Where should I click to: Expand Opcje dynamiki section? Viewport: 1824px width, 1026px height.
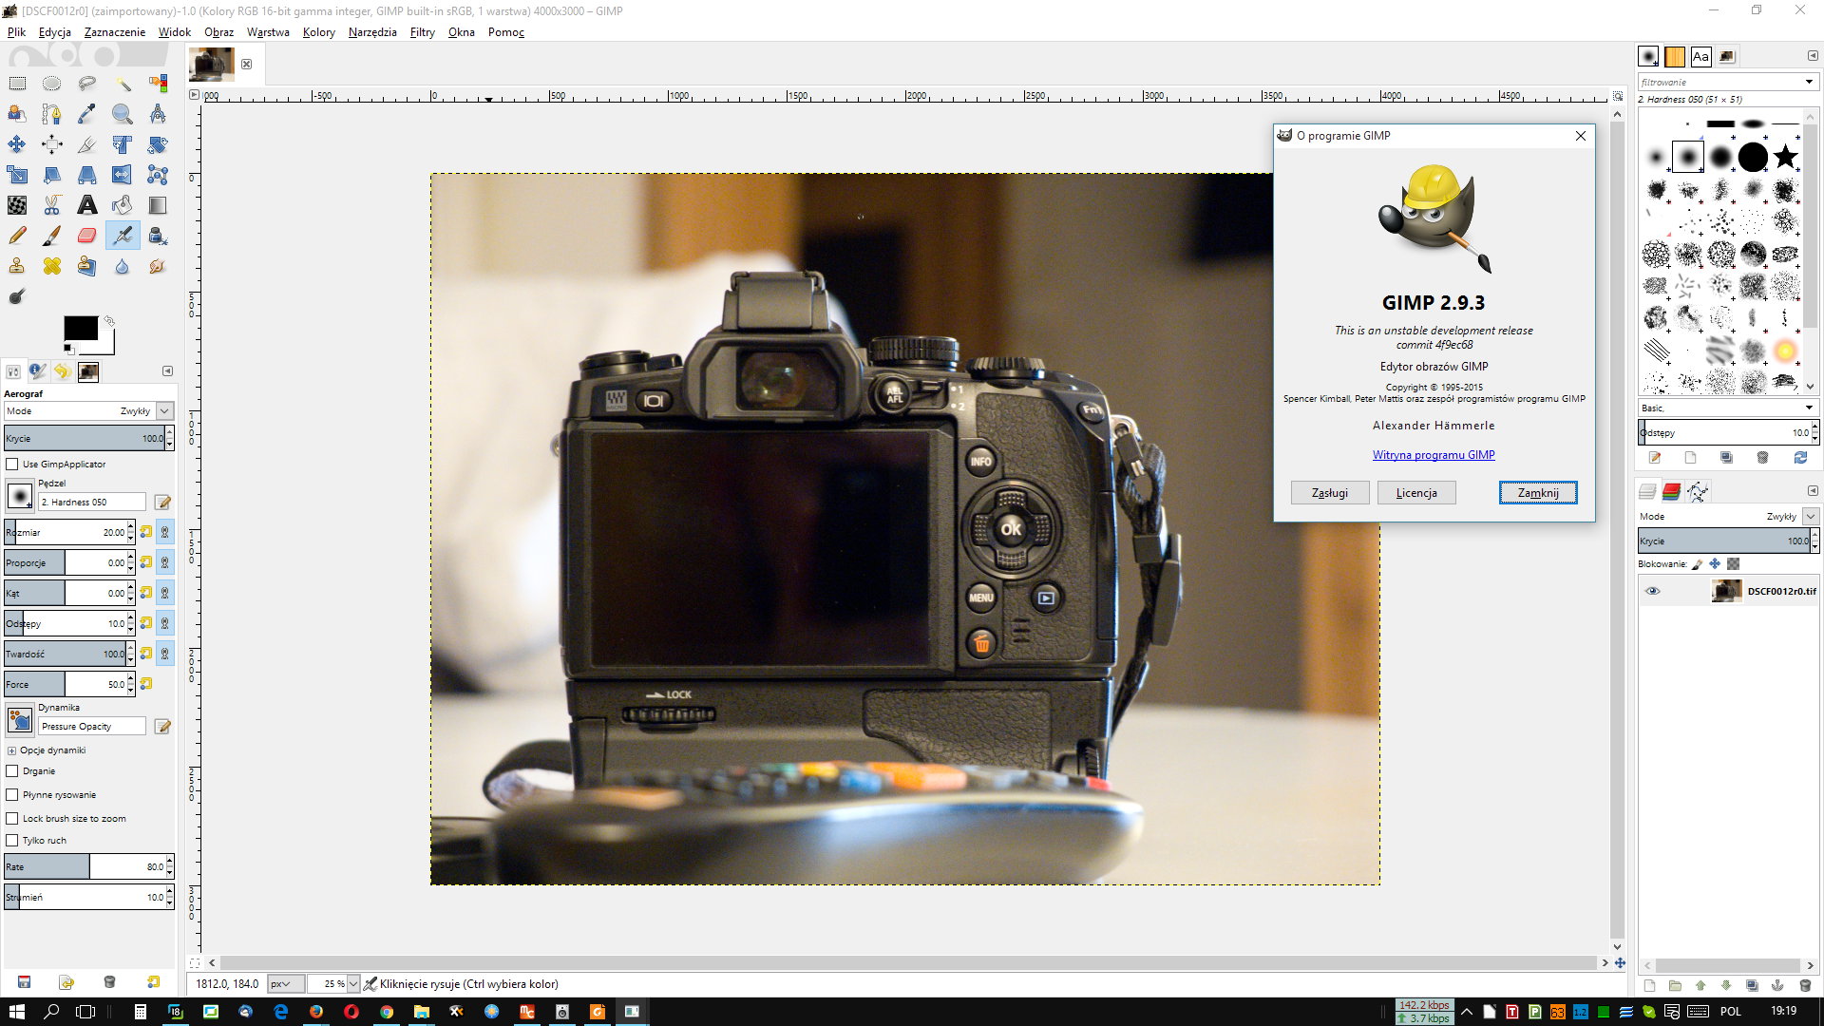point(11,750)
